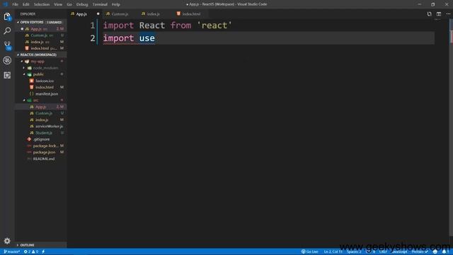Open the Go menu

(x=69, y=4)
